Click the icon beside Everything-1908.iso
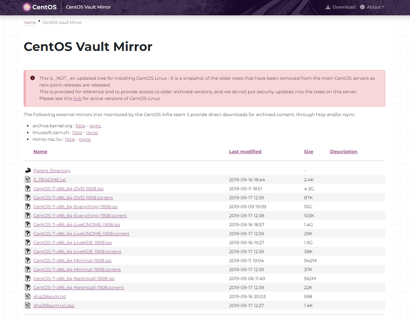Screen dimensions: 410x322 tap(28, 206)
